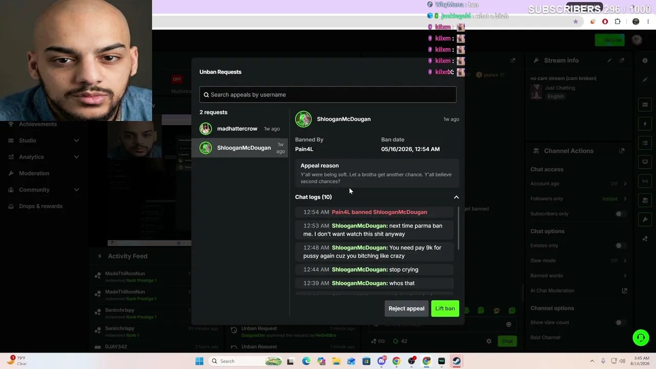Click madhattercrow's avatar in request list
656x369 pixels.
(206, 129)
